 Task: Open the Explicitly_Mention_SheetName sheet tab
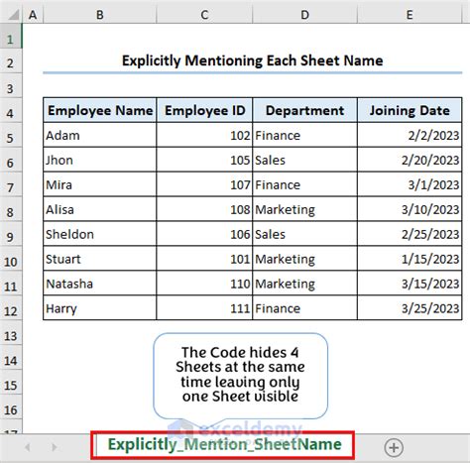225,445
